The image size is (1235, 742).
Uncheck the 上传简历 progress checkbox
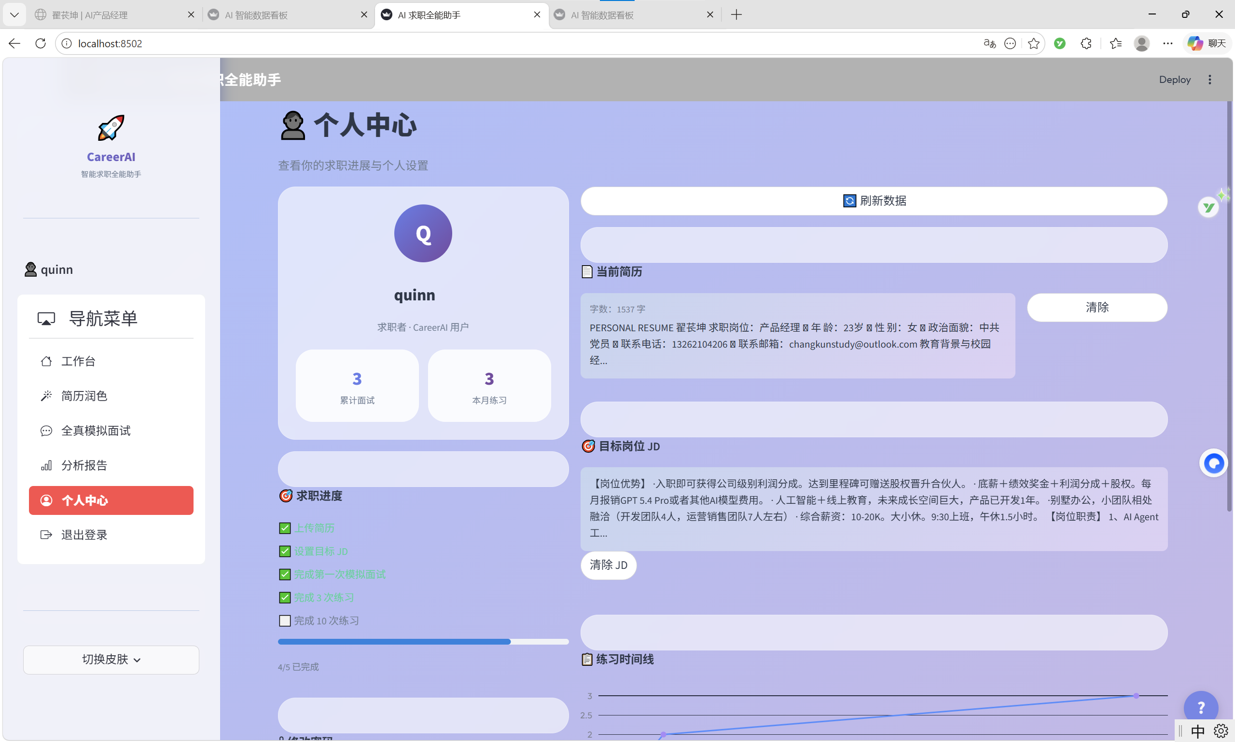coord(284,527)
